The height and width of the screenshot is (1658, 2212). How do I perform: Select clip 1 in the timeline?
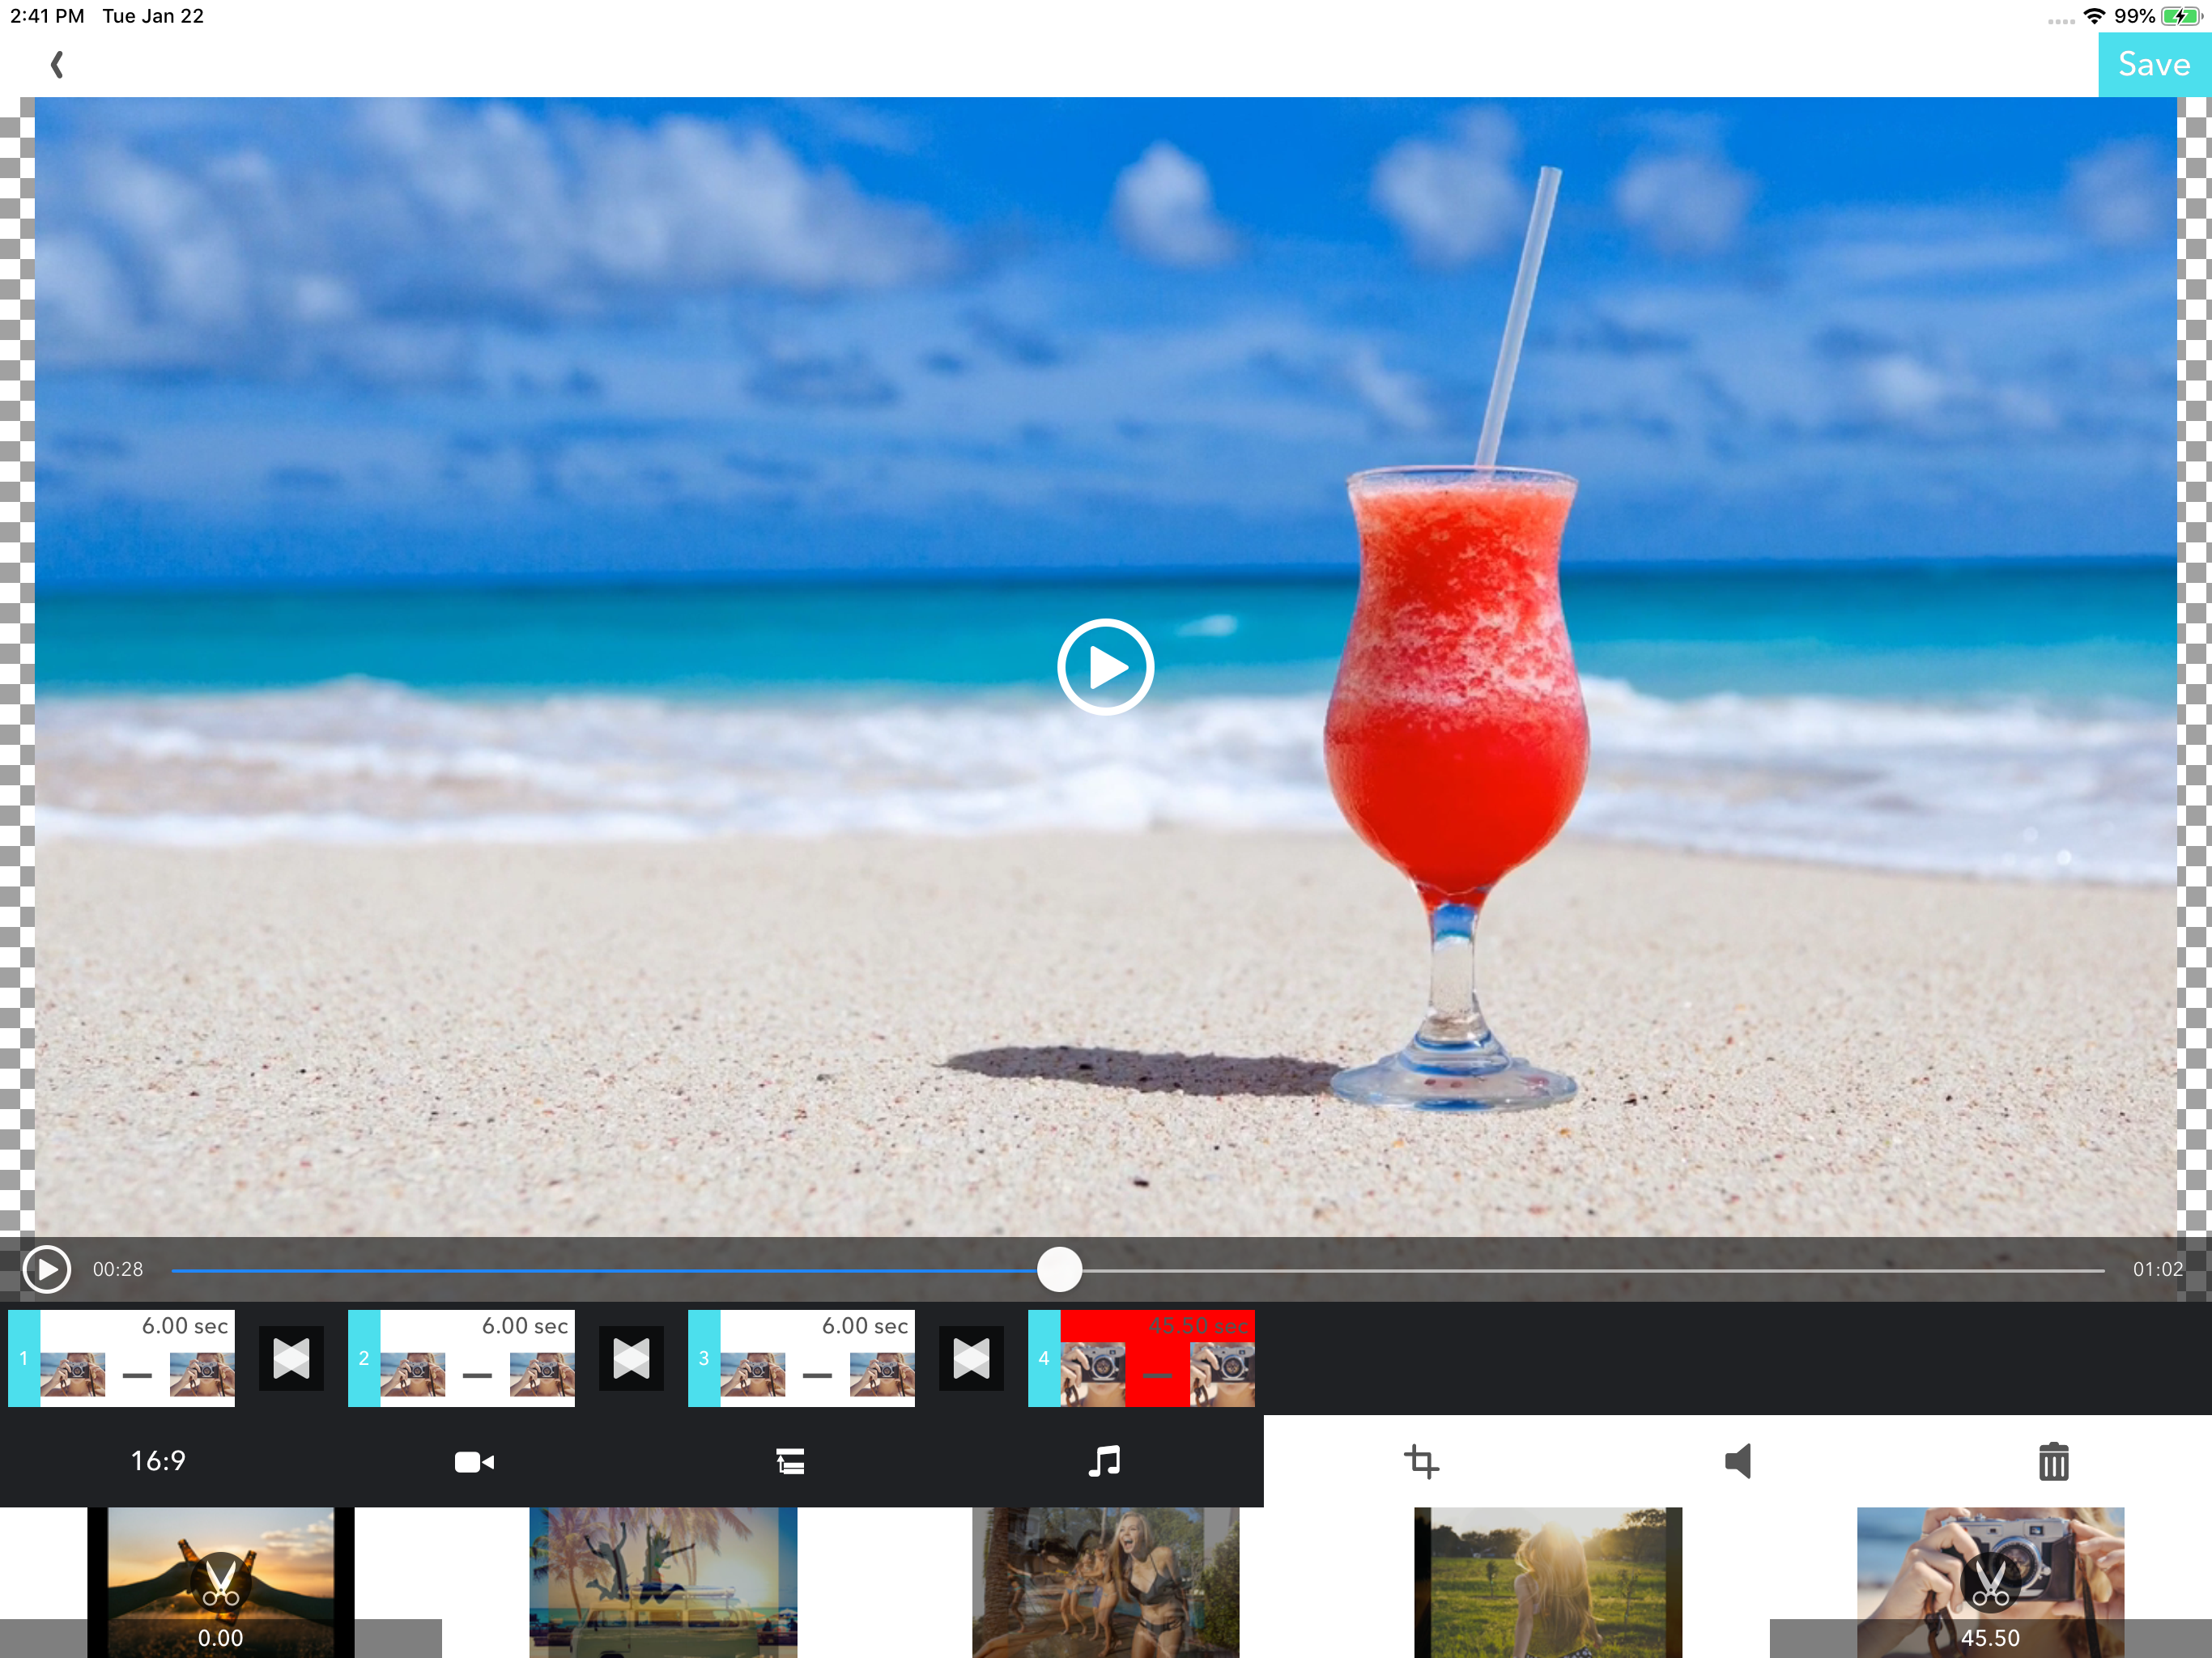[x=123, y=1358]
